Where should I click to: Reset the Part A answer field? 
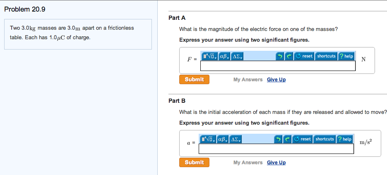pyautogui.click(x=304, y=56)
